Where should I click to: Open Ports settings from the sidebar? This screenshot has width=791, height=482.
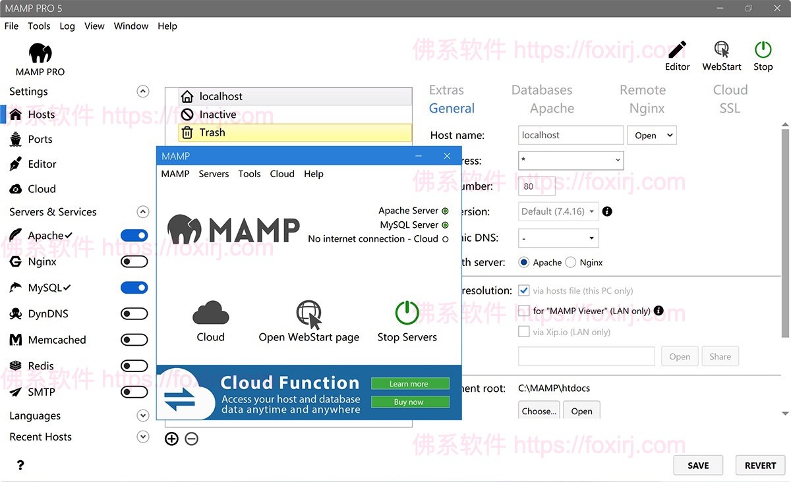tap(41, 139)
